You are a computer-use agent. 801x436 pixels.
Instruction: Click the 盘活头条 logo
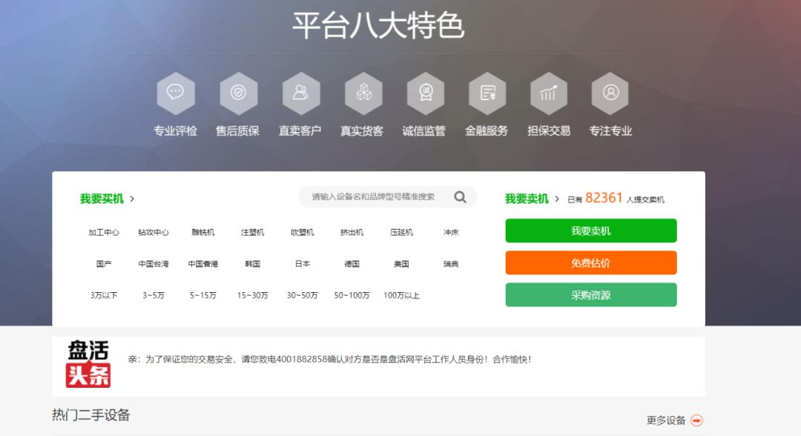[88, 364]
